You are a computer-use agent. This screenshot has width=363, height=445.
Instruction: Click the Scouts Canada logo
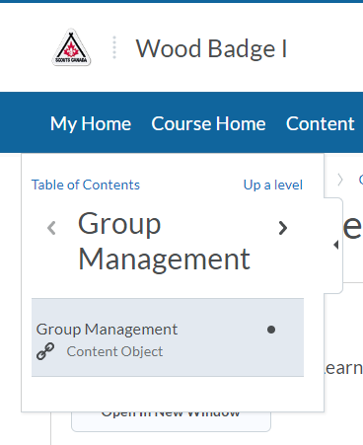(x=71, y=47)
